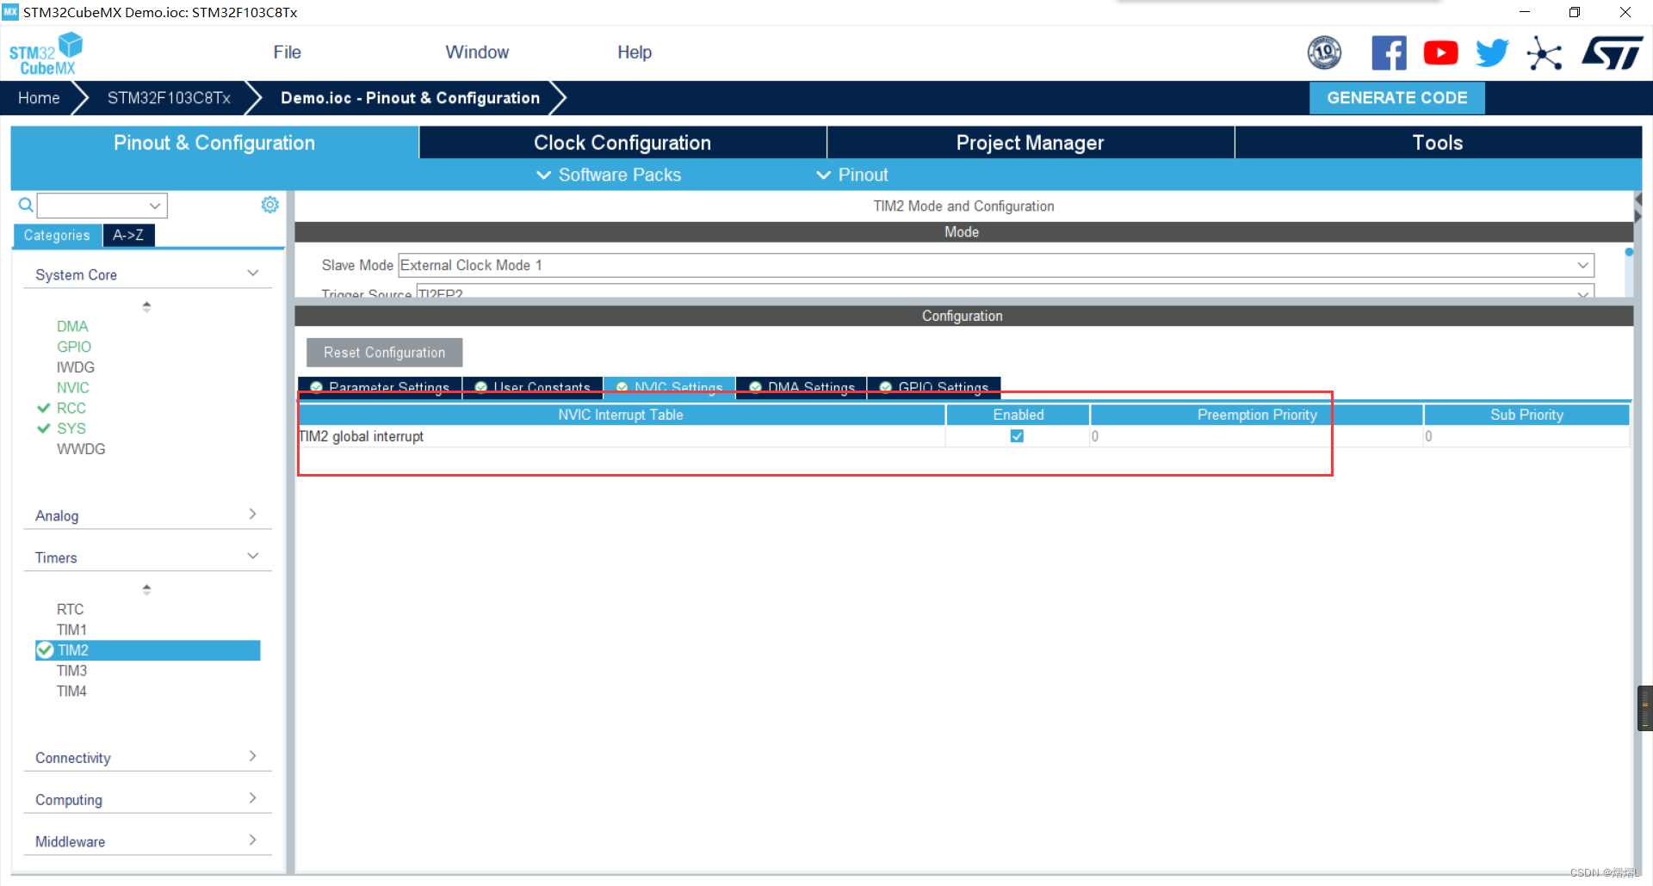Viewport: 1653px width, 886px height.
Task: Click the sort arrows under Timers
Action: [146, 589]
